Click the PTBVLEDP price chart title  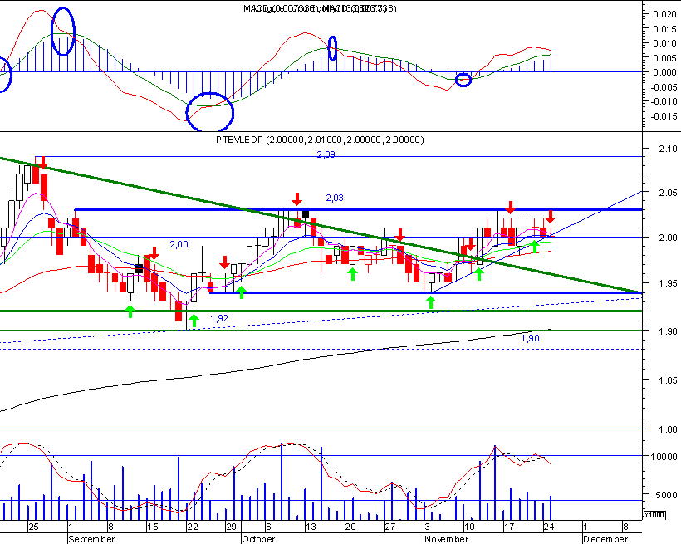[x=320, y=140]
